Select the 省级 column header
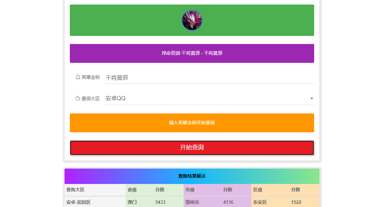Screen dimensions: 377x207 tap(132, 190)
